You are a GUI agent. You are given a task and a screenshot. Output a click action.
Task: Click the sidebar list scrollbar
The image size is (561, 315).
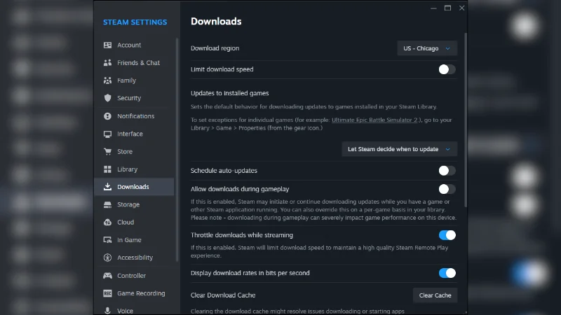click(177, 150)
